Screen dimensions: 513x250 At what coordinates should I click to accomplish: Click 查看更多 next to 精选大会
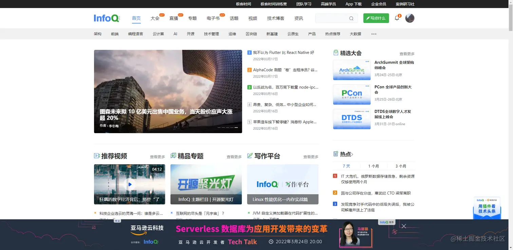[407, 54]
